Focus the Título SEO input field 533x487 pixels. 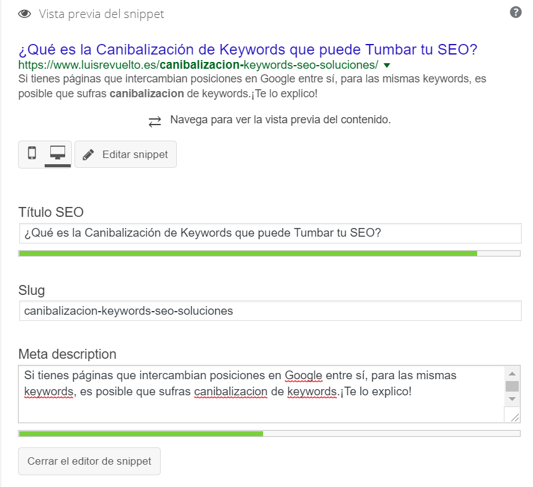(270, 234)
